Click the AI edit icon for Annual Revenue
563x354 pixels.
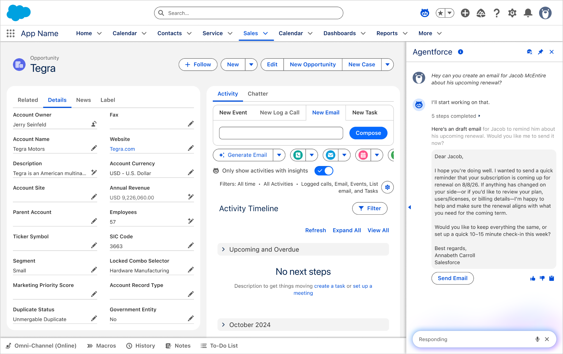[x=191, y=197]
